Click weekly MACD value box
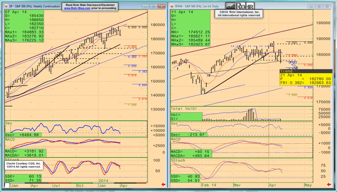Viewport: 337px width, 192px height. pos(25,153)
